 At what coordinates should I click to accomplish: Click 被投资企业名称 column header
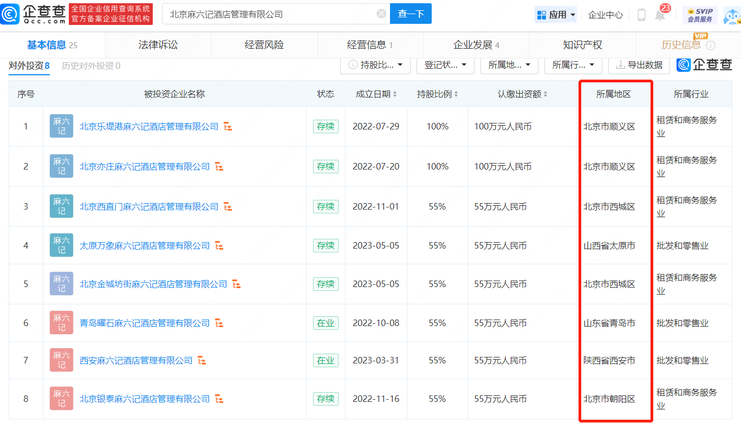[x=174, y=94]
